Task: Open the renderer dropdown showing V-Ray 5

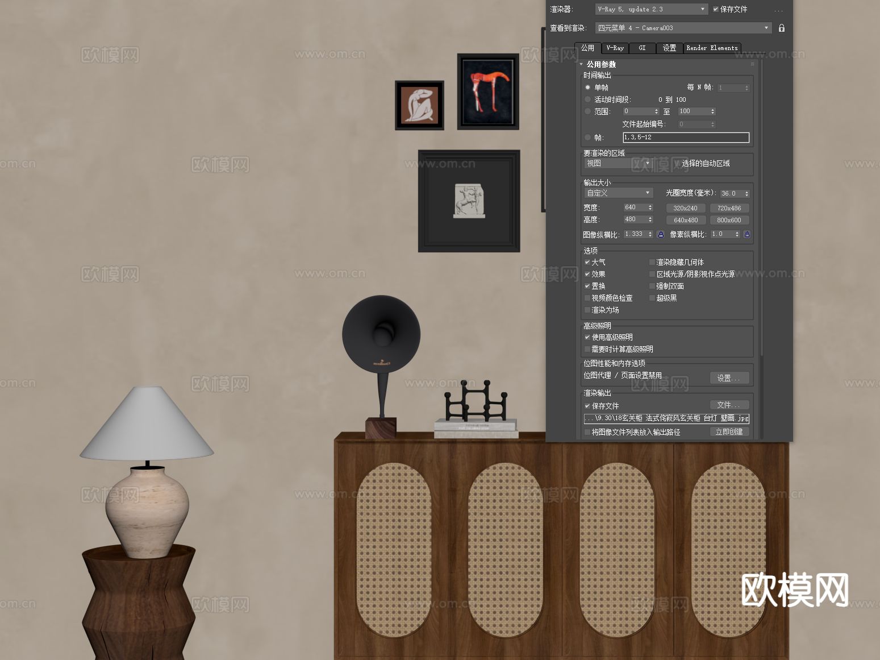Action: 651,9
